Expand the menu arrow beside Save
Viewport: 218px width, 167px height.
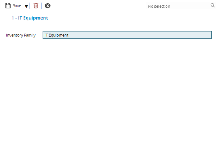[26, 6]
